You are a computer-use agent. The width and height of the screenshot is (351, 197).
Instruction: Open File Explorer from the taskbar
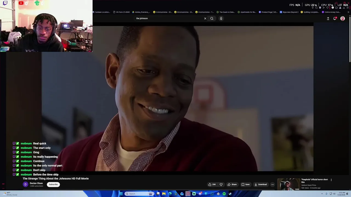(164, 194)
